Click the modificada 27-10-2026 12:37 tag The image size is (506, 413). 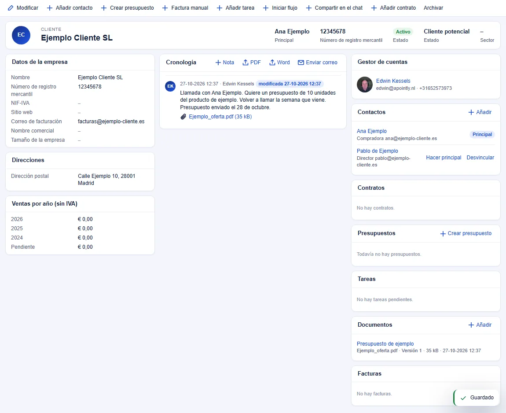pos(290,84)
